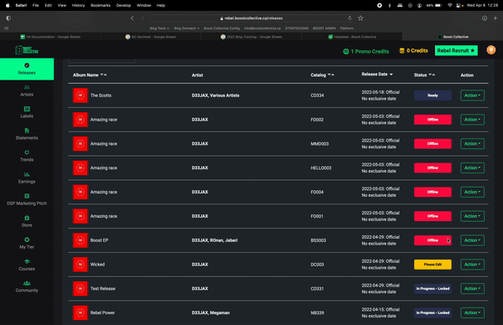
Task: Click the gold coins Credits icon
Action: (402, 50)
